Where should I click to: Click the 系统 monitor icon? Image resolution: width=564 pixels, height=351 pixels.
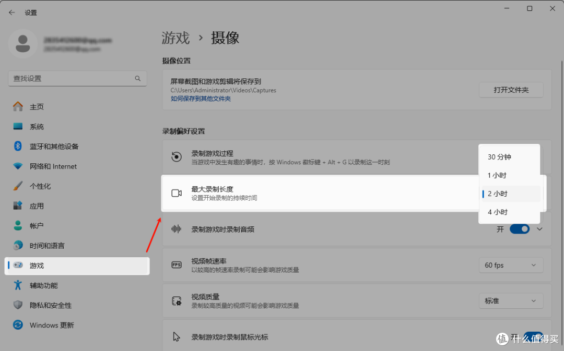pyautogui.click(x=18, y=126)
